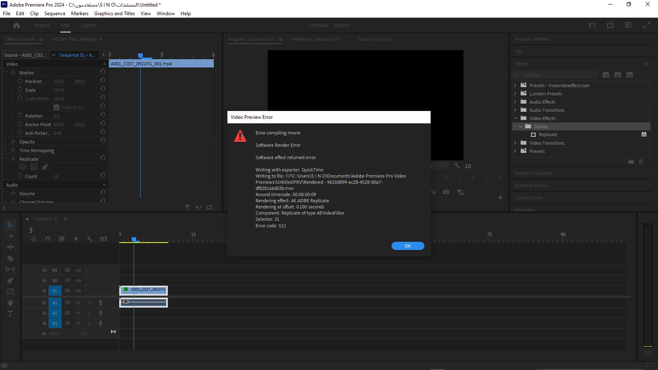Image resolution: width=658 pixels, height=370 pixels.
Task: Expand the Audio Effects folder
Action: (x=515, y=102)
